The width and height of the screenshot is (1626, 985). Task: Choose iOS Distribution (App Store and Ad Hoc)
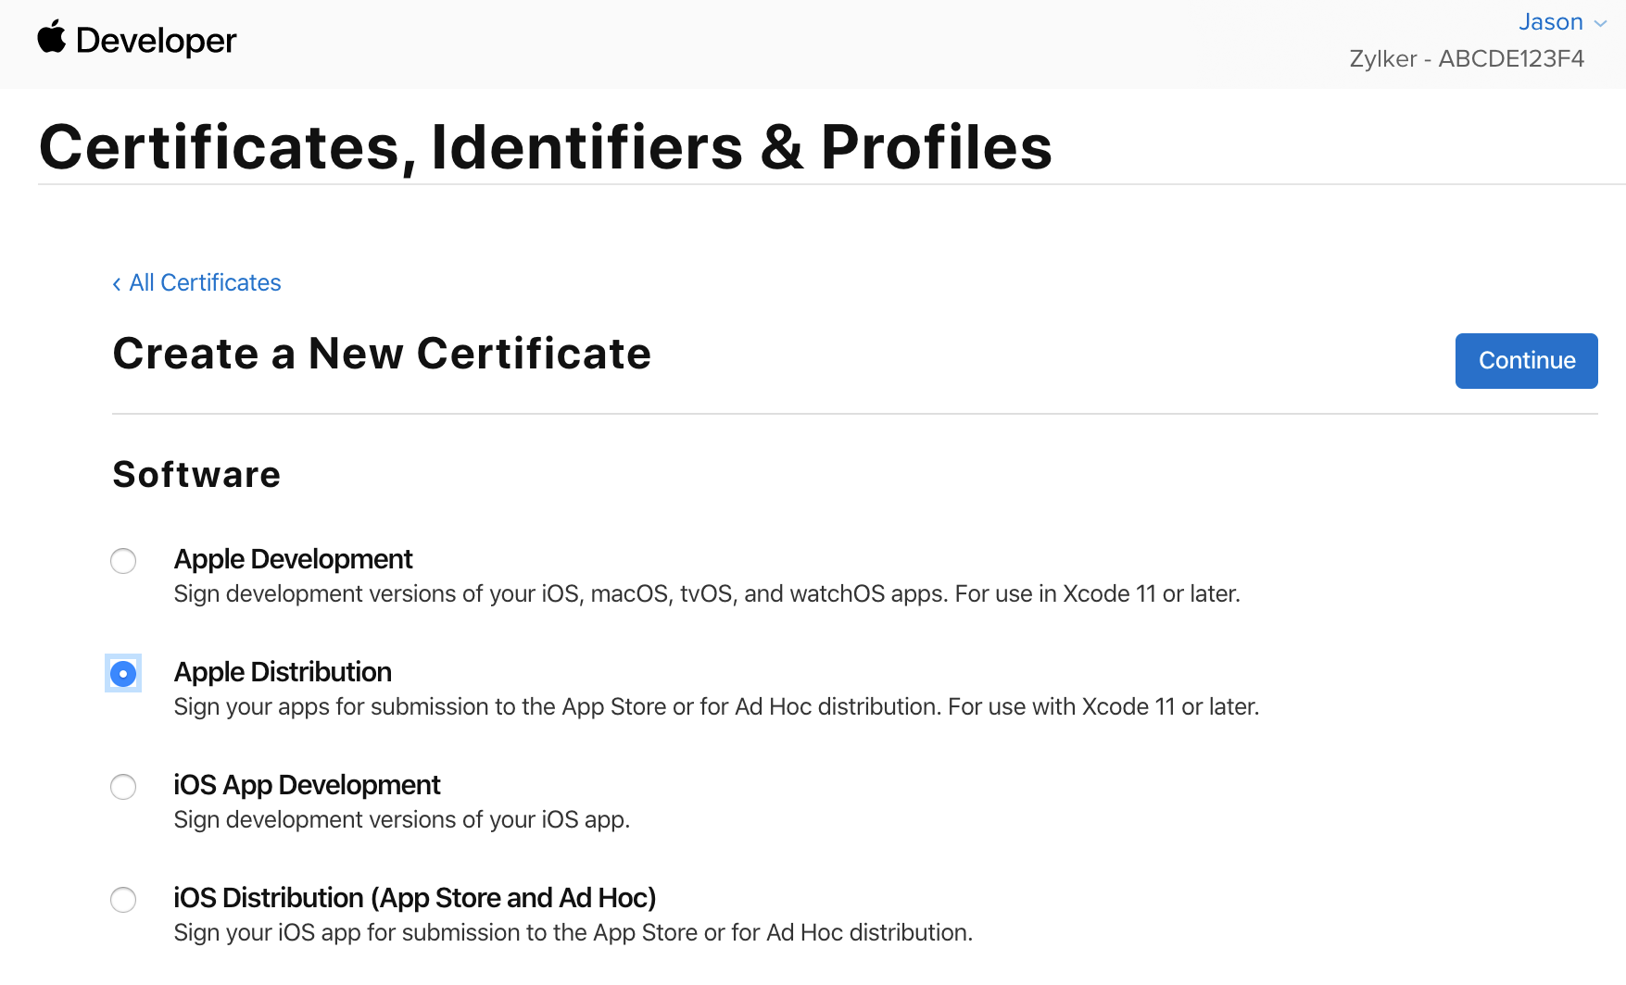122,900
